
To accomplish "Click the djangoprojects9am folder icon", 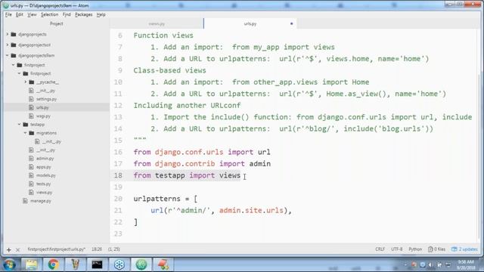I will coord(14,55).
